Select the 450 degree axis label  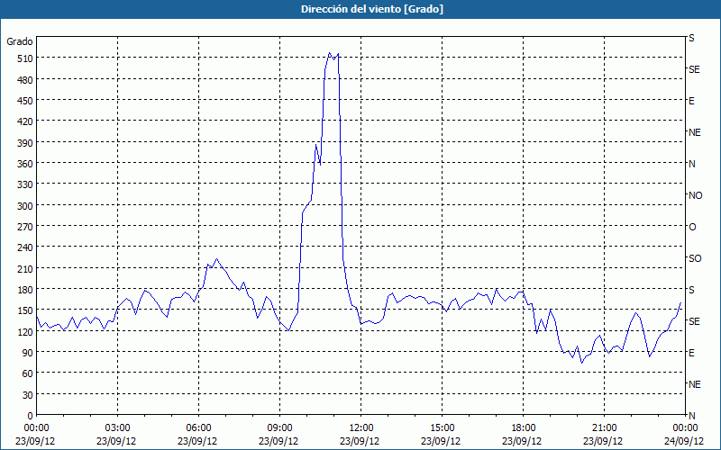25,101
